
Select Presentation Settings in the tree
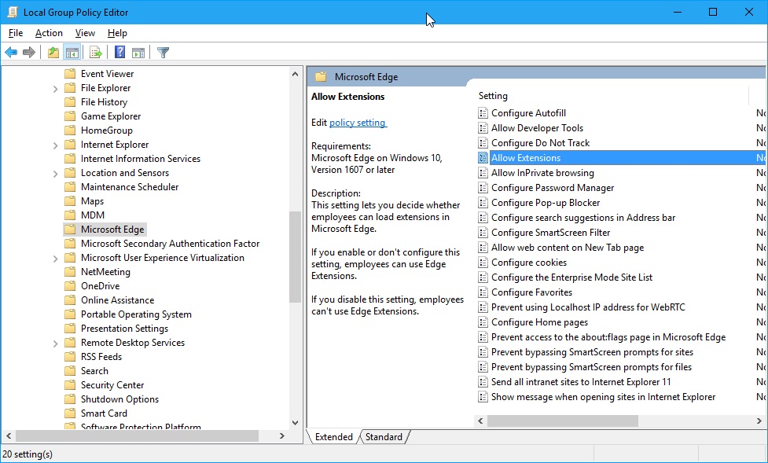[x=124, y=329]
